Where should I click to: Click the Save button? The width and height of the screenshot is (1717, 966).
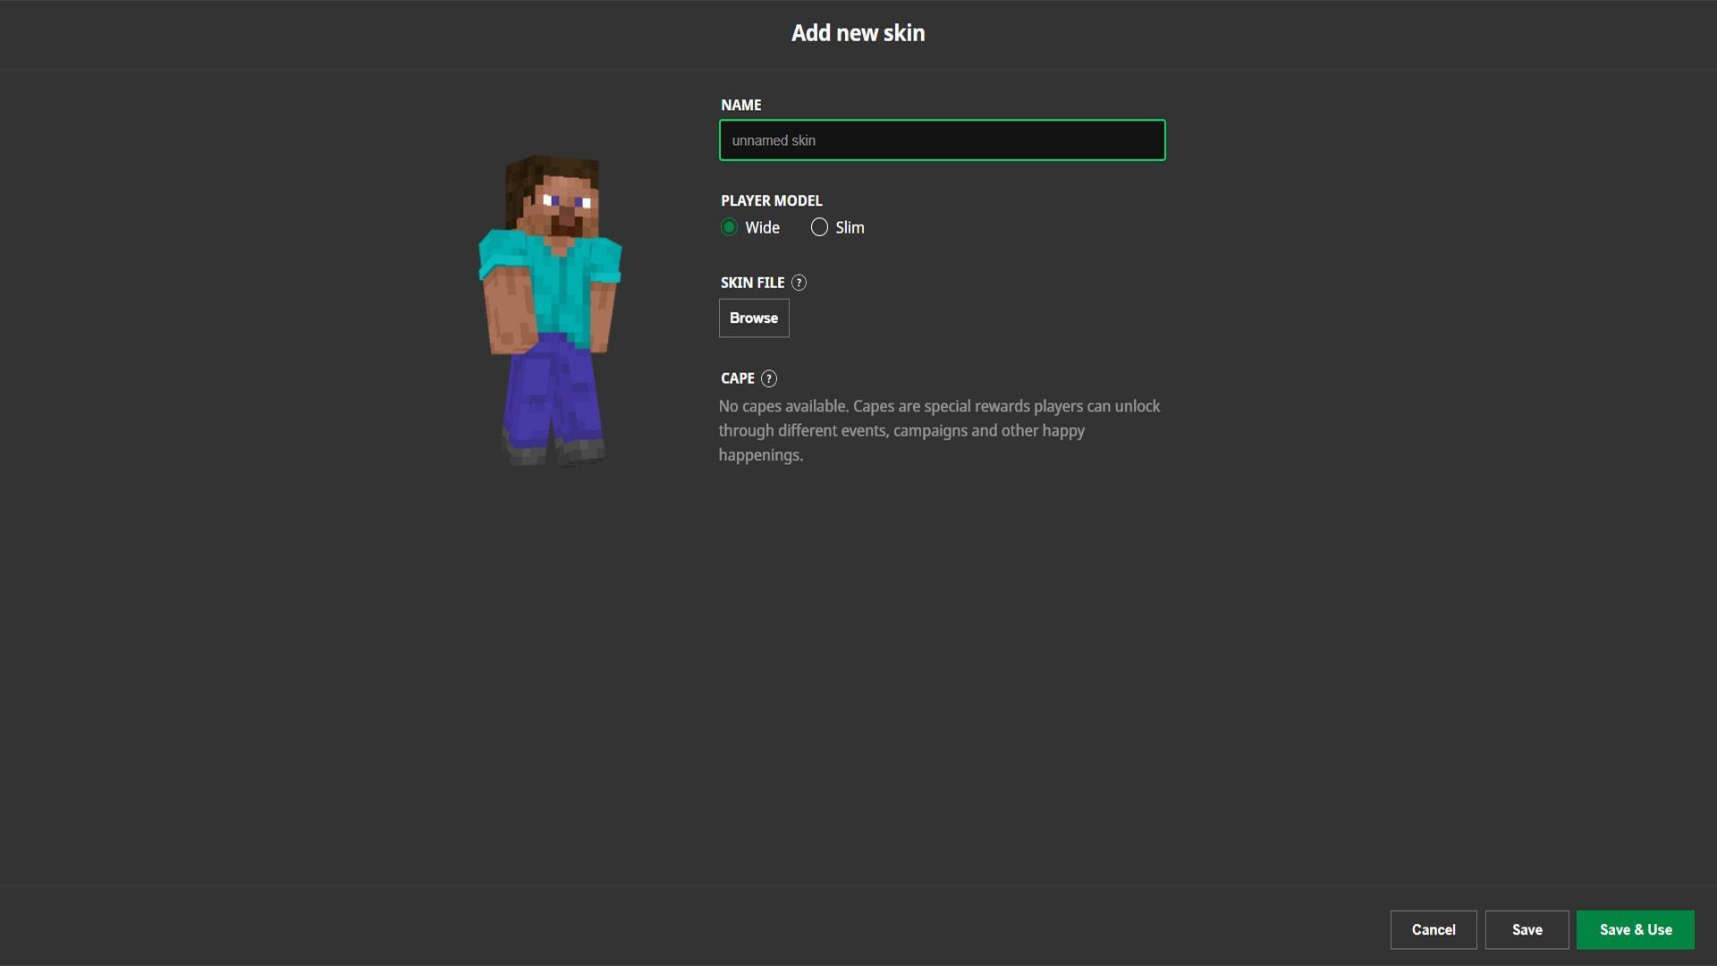coord(1527,929)
